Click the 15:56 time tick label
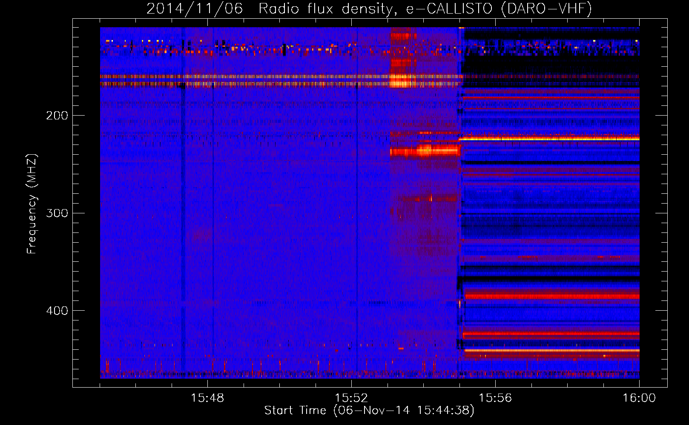Screen dimensions: 689x425 coord(495,398)
